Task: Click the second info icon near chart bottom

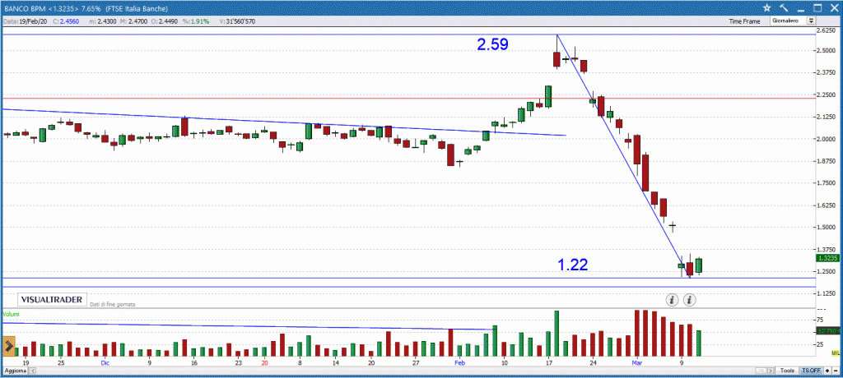Action: pos(690,300)
